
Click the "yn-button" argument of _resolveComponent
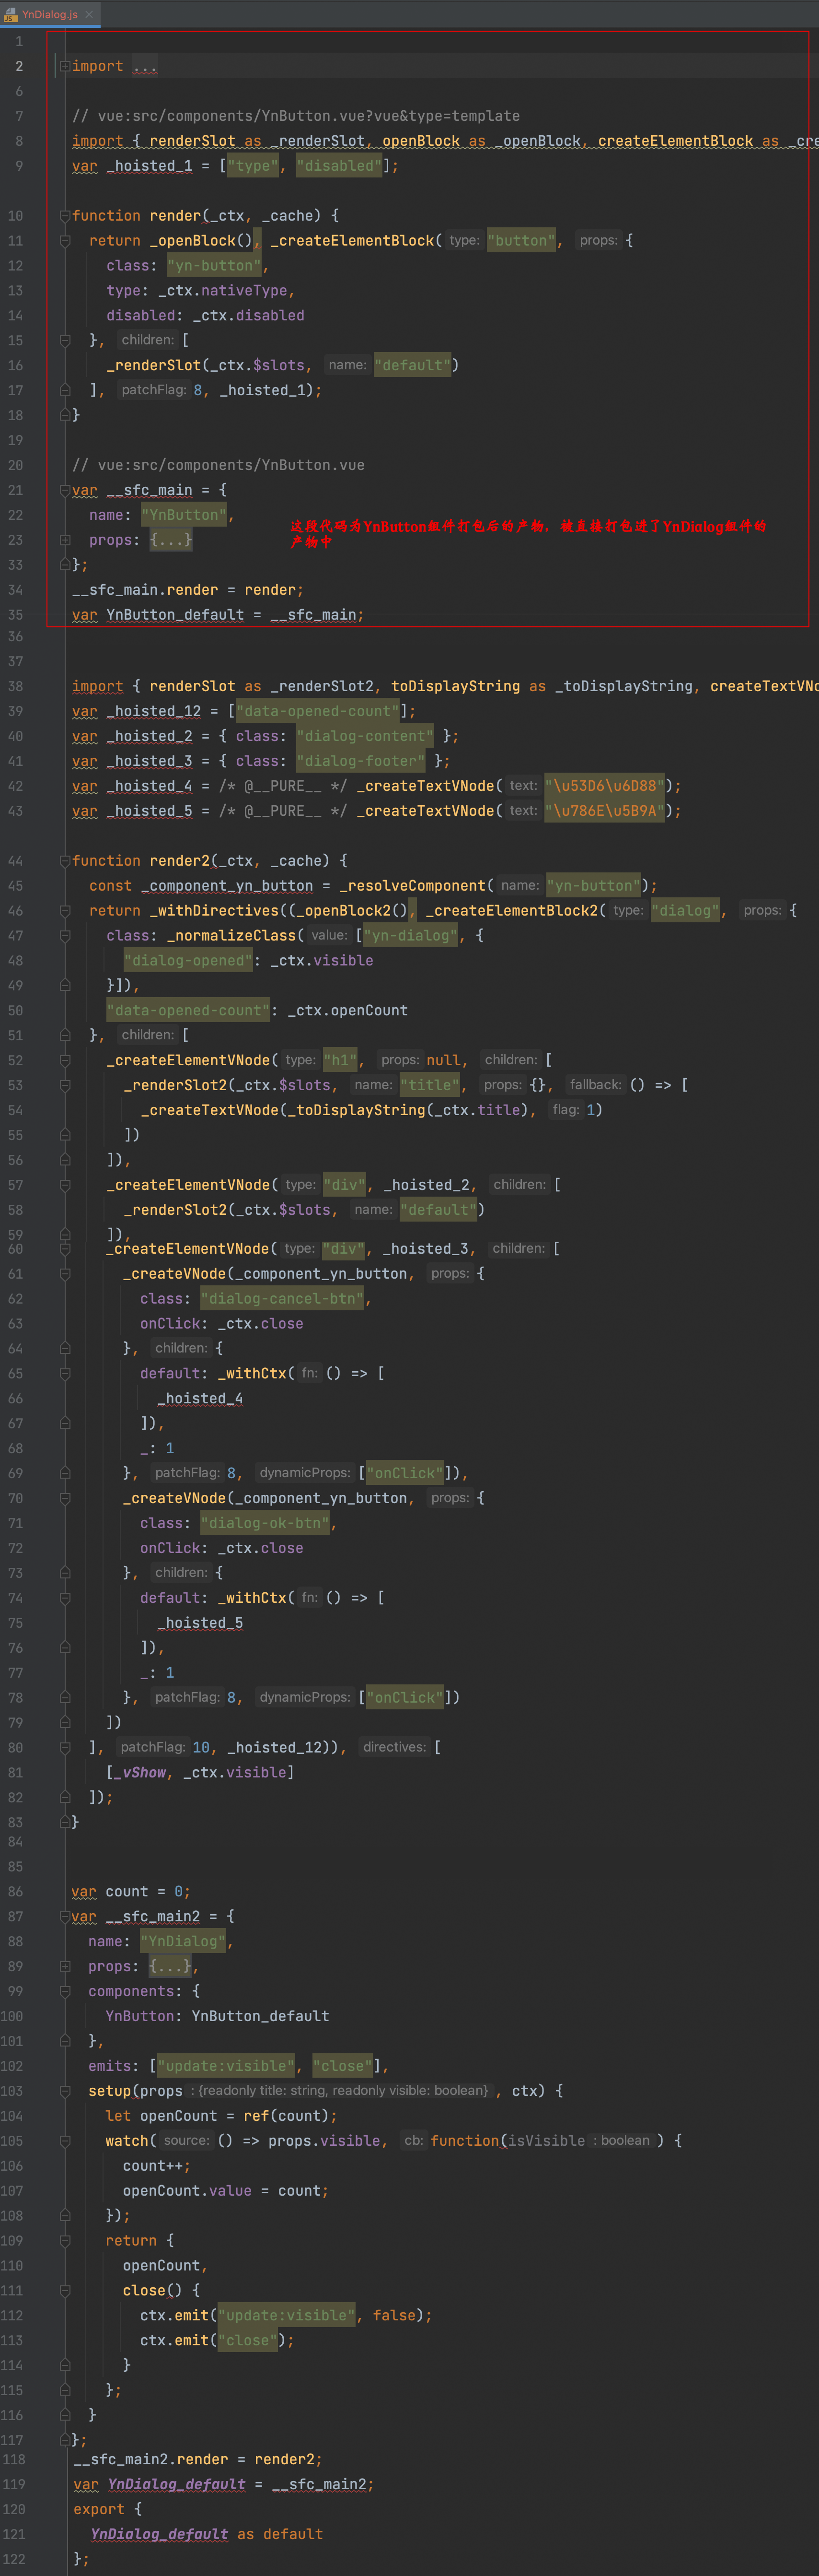click(594, 886)
